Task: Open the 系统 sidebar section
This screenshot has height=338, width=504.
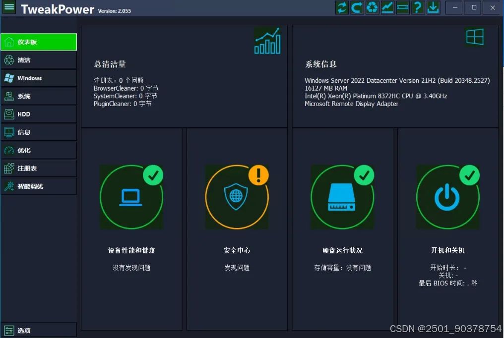Action: 39,96
